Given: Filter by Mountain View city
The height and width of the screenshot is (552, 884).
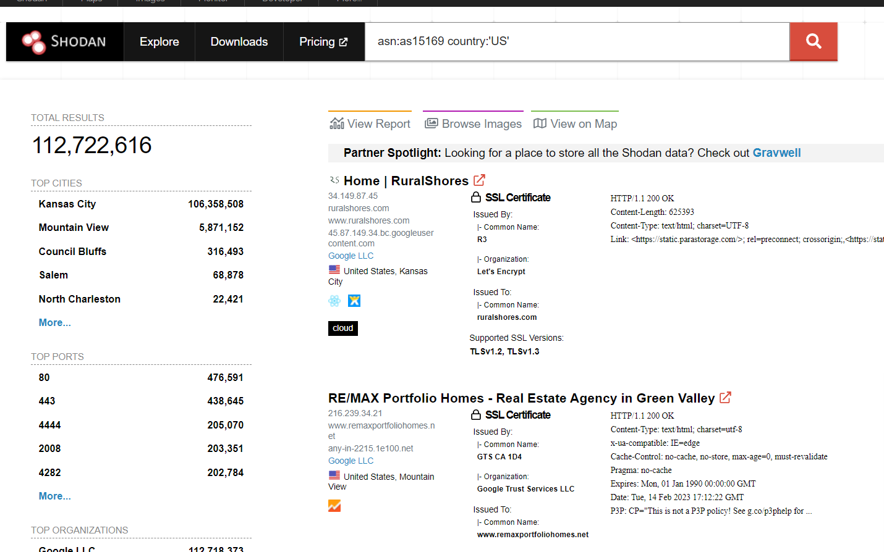Looking at the screenshot, I should click(x=74, y=227).
